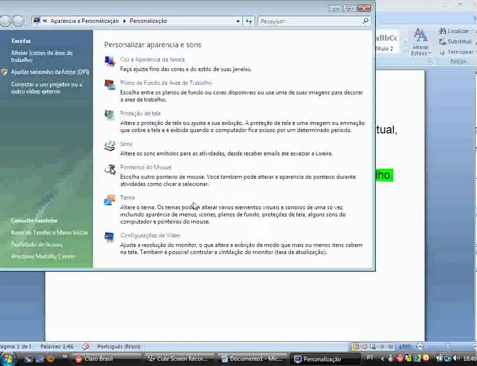Image resolution: width=477 pixels, height=366 pixels.
Task: Select Draft view icon in Word status bar
Action: 391,346
